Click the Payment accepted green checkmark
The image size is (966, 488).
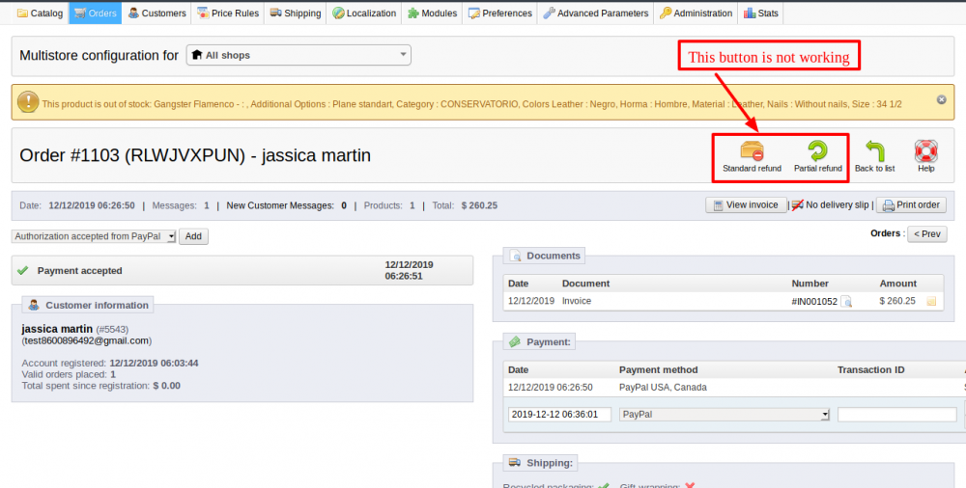(23, 270)
